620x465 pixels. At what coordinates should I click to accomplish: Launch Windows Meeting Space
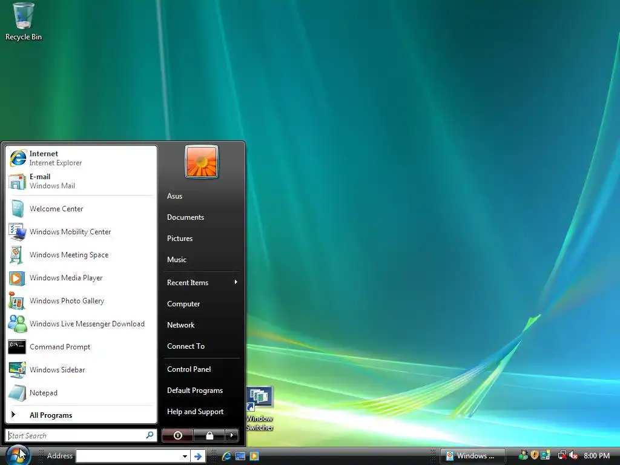pyautogui.click(x=81, y=255)
